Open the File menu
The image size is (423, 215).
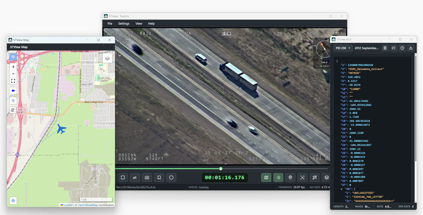click(110, 23)
